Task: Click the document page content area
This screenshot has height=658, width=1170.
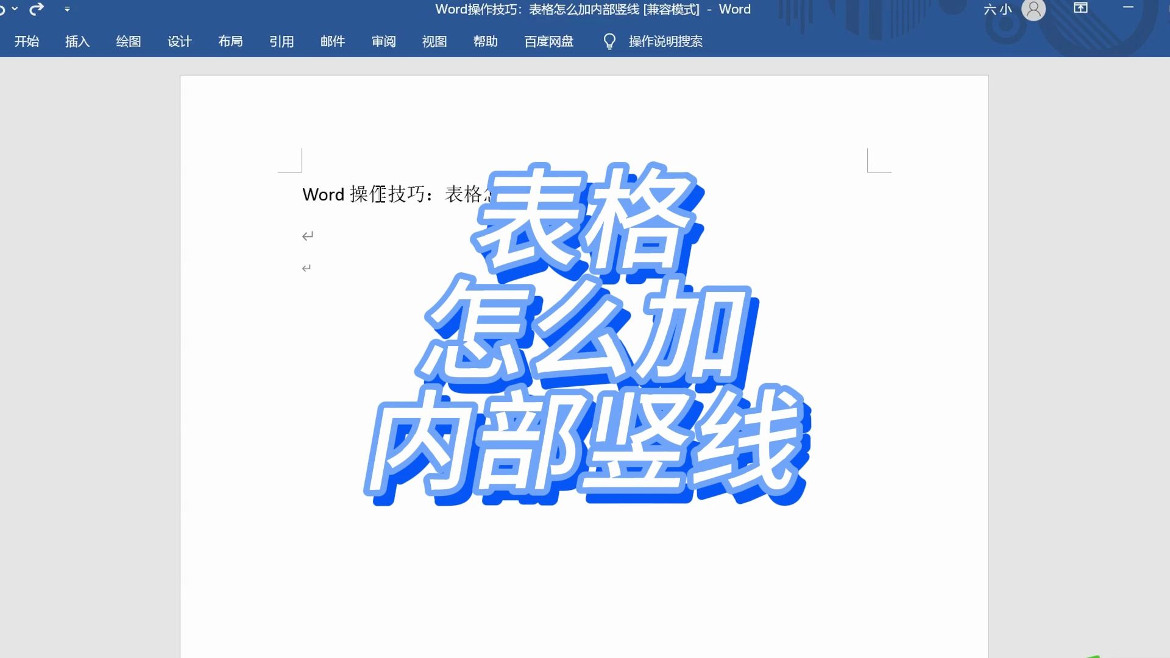Action: (x=584, y=361)
